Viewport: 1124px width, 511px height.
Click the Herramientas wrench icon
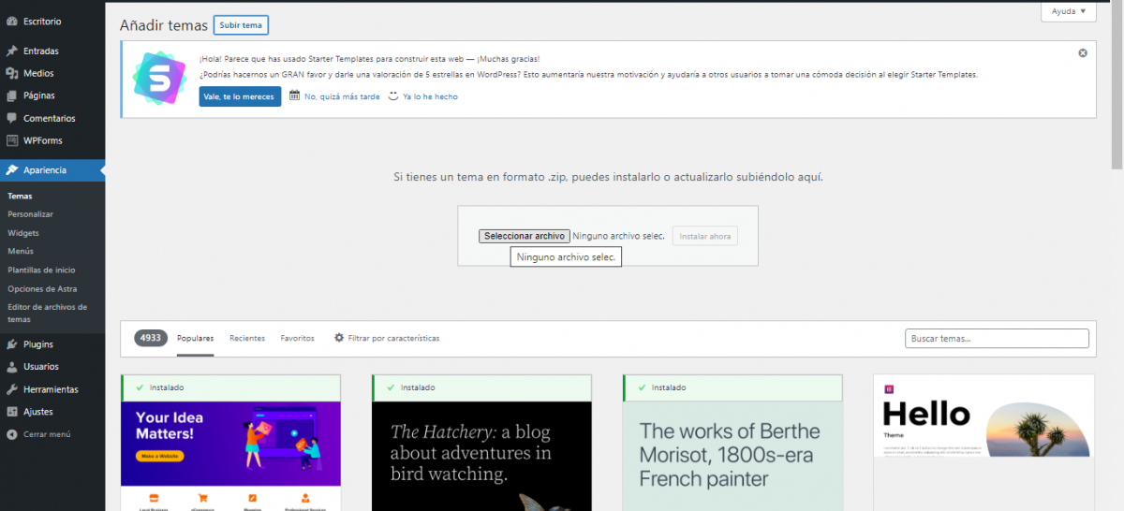click(x=11, y=389)
